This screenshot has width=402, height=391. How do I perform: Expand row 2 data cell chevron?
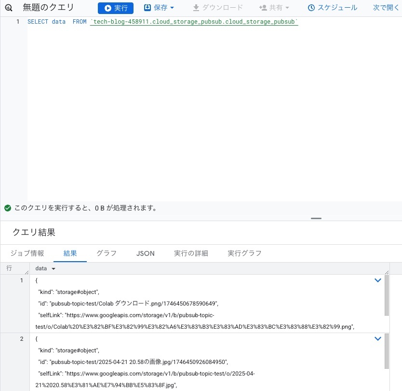[377, 339]
